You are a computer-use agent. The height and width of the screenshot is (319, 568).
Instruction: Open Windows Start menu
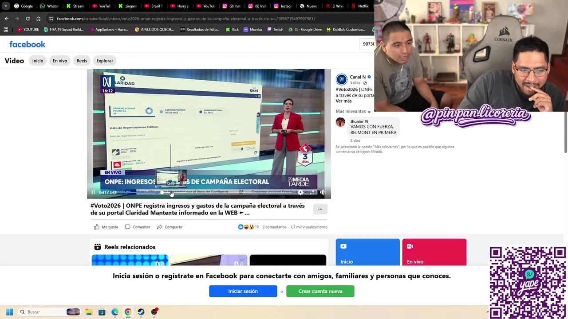pyautogui.click(x=9, y=312)
